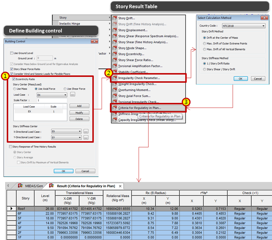Image resolution: width=272 pixels, height=240 pixels.
Task: Click the Weight Irregularity Check icon
Action: 115,84
